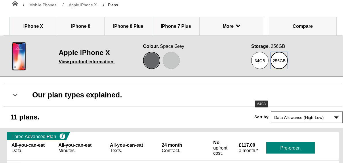The image size is (343, 163).
Task: Expand the plan types explained chevron
Action: pos(15,95)
